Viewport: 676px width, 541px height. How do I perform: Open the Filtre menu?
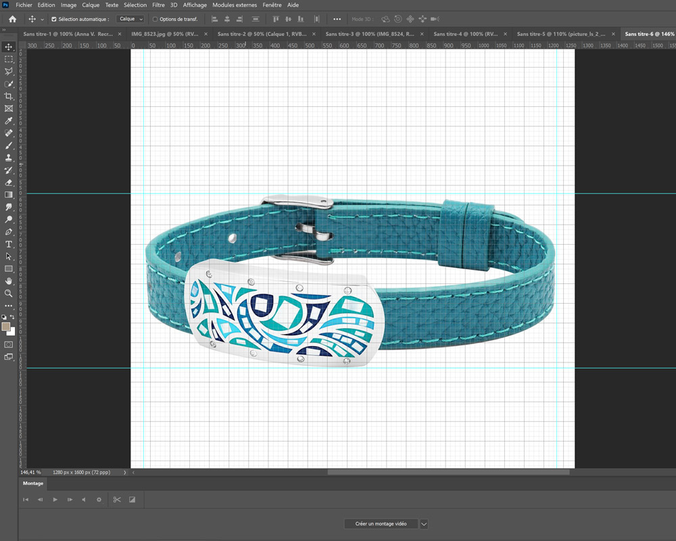[x=158, y=5]
